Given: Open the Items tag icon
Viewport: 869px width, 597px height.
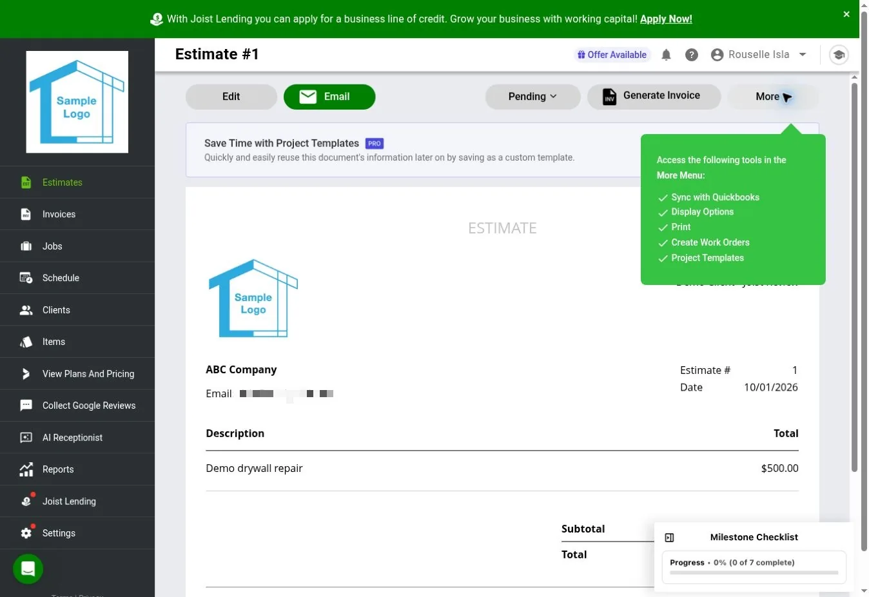Looking at the screenshot, I should pos(26,342).
